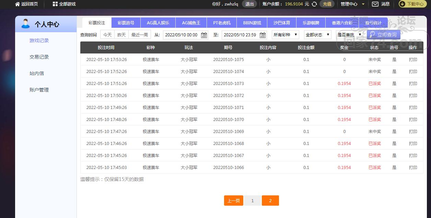Click the home icon next to 返回首页

(18, 4)
